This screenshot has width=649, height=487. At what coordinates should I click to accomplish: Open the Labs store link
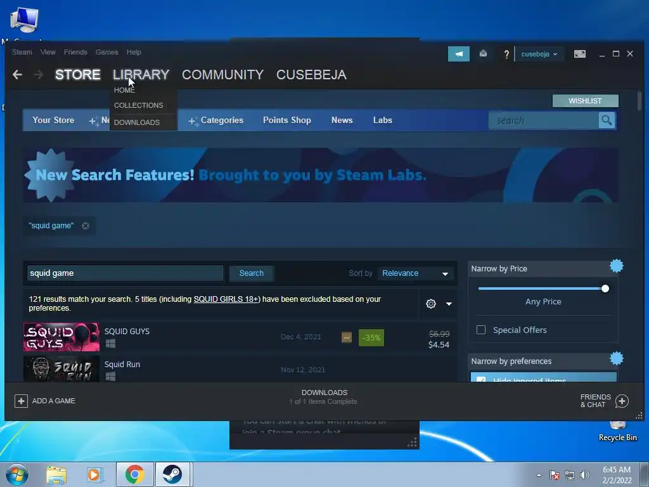click(382, 120)
